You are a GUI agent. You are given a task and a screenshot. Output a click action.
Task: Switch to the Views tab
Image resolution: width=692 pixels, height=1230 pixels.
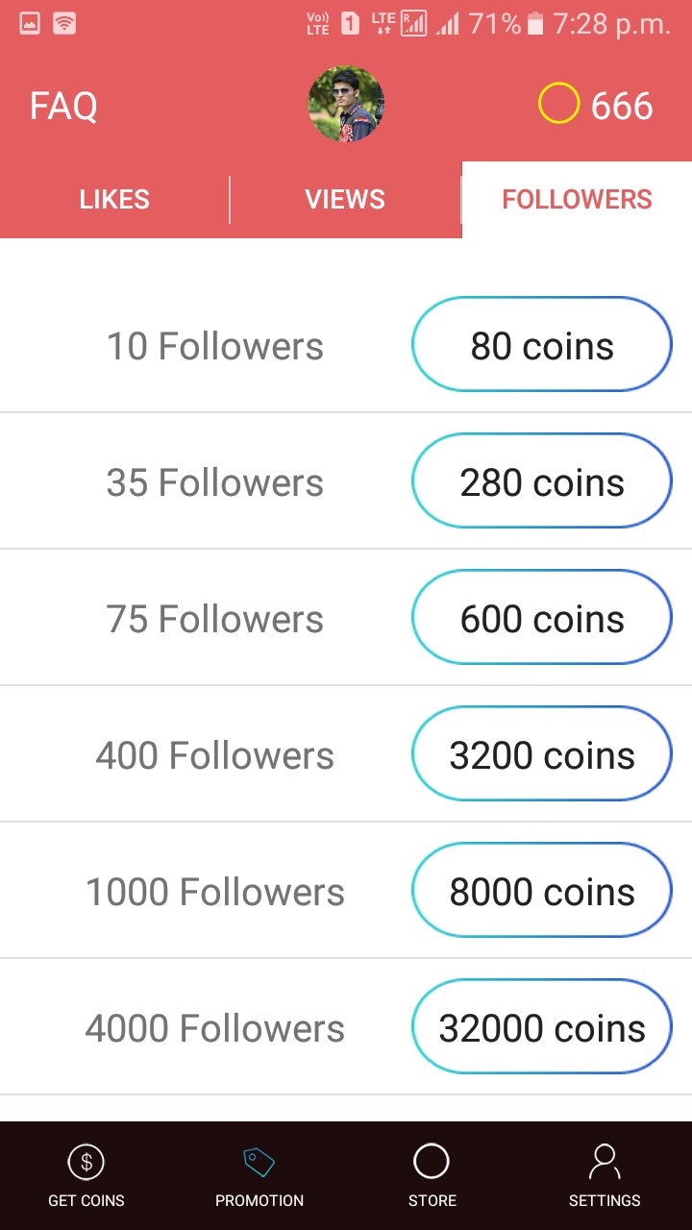click(345, 200)
